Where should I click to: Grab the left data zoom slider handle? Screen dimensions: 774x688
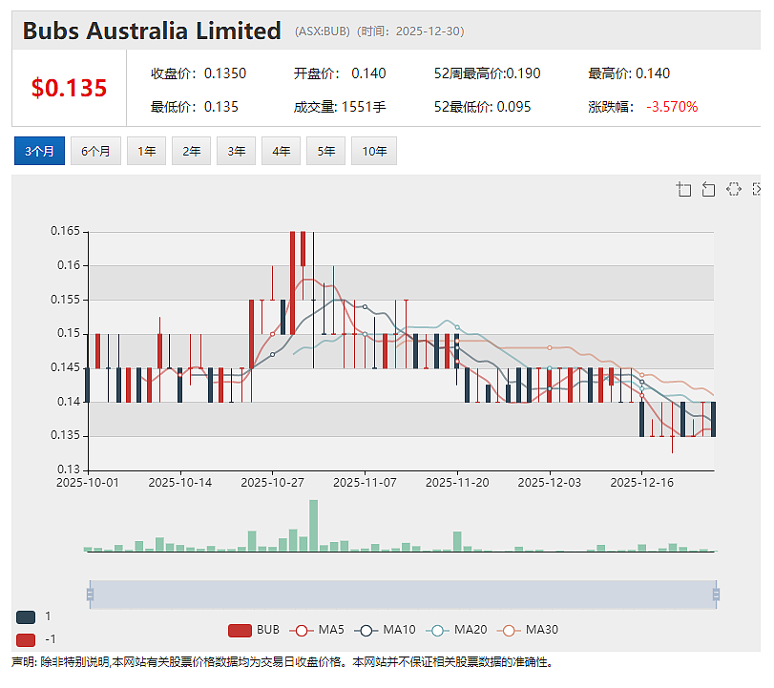pyautogui.click(x=90, y=594)
